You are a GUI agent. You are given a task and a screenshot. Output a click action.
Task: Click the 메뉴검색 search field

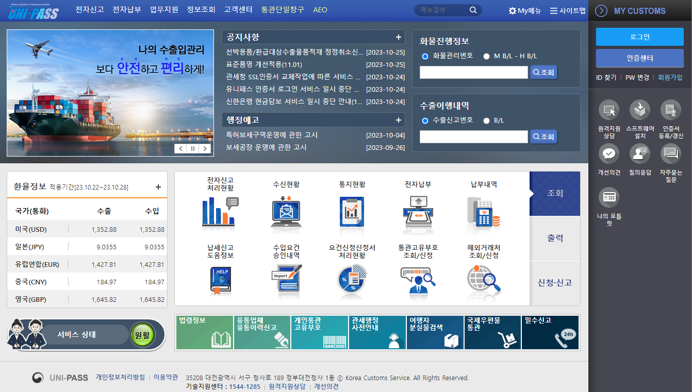(x=443, y=10)
